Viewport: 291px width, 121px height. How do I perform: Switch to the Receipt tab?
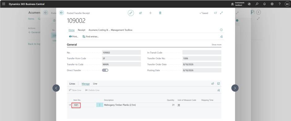coord(81,30)
